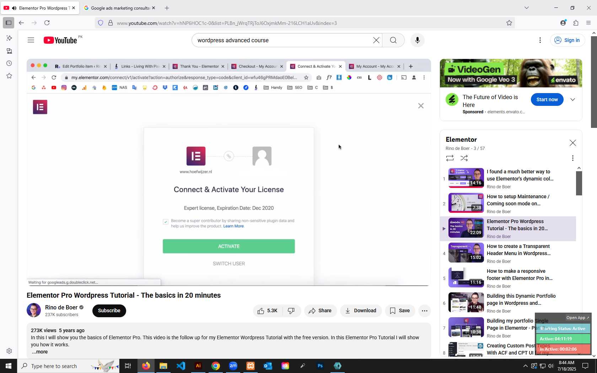Open Windows Start menu

(9, 366)
